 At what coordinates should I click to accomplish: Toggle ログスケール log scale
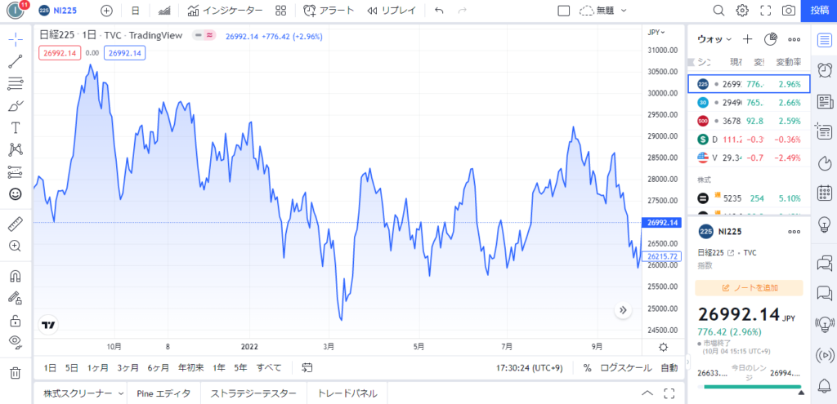click(x=625, y=368)
